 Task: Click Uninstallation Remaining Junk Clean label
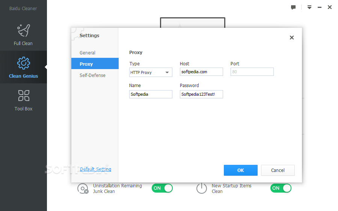point(118,188)
